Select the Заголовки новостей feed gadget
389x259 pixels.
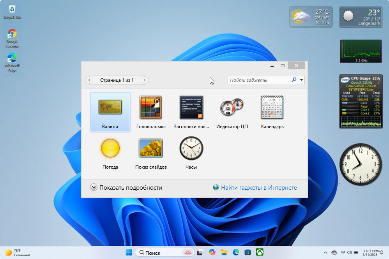coord(191,111)
